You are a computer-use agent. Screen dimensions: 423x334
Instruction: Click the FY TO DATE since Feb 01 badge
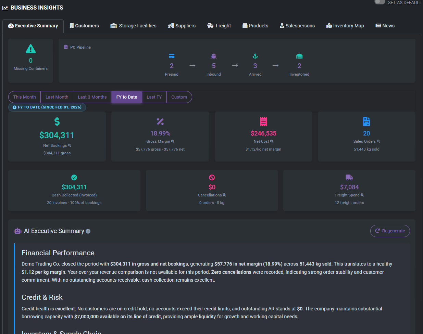(47, 107)
